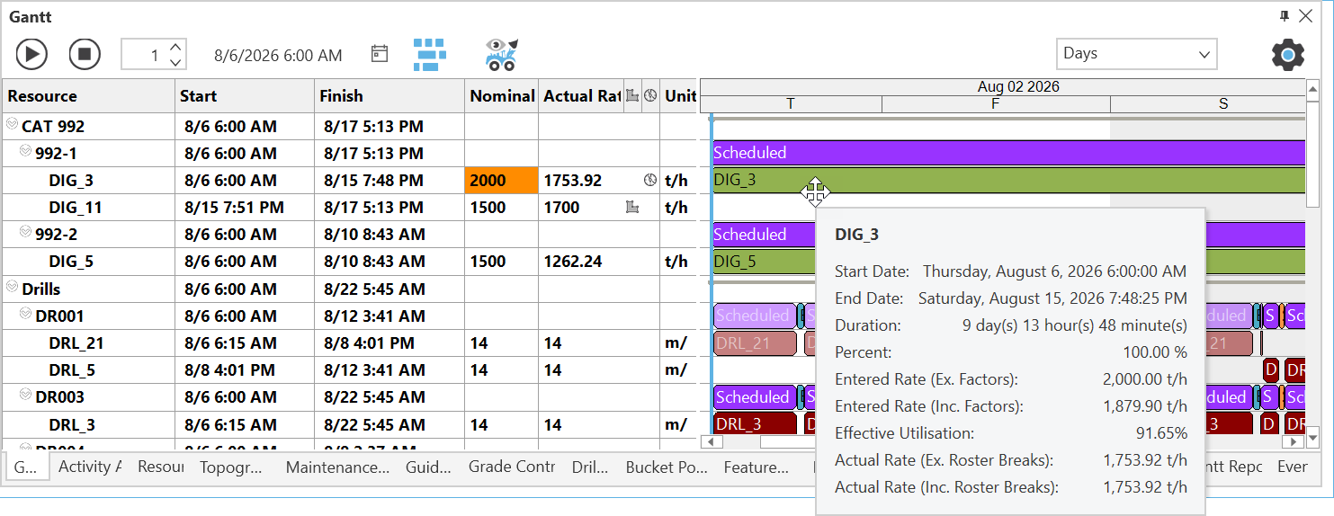Collapse the 992-1 tree node
This screenshot has height=516, width=1334.
[26, 153]
